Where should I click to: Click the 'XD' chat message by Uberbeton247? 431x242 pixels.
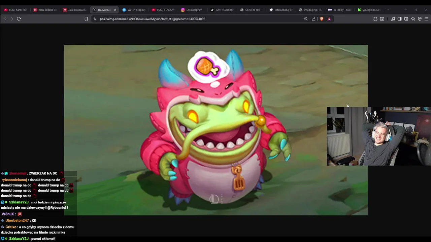[x=34, y=220]
